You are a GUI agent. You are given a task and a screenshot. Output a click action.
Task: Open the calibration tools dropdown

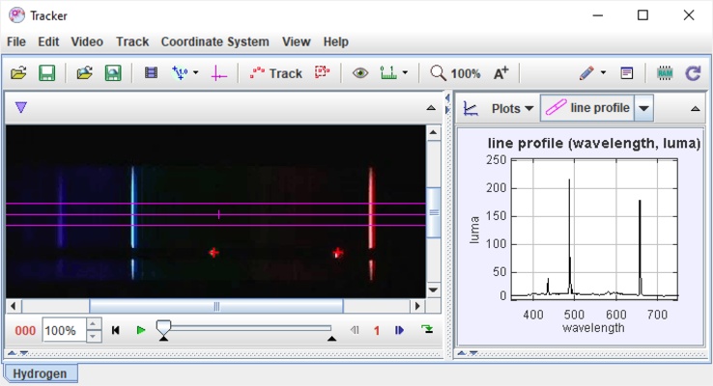[184, 73]
